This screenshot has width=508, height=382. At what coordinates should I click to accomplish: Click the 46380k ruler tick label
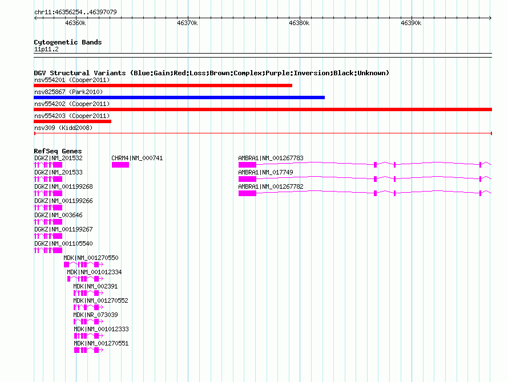(x=299, y=23)
